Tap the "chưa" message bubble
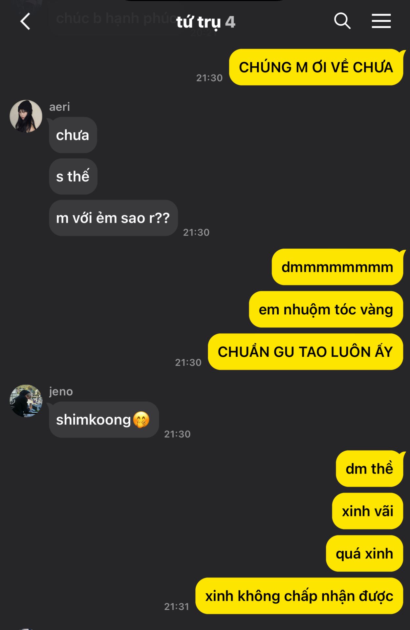The width and height of the screenshot is (410, 630). point(73,135)
